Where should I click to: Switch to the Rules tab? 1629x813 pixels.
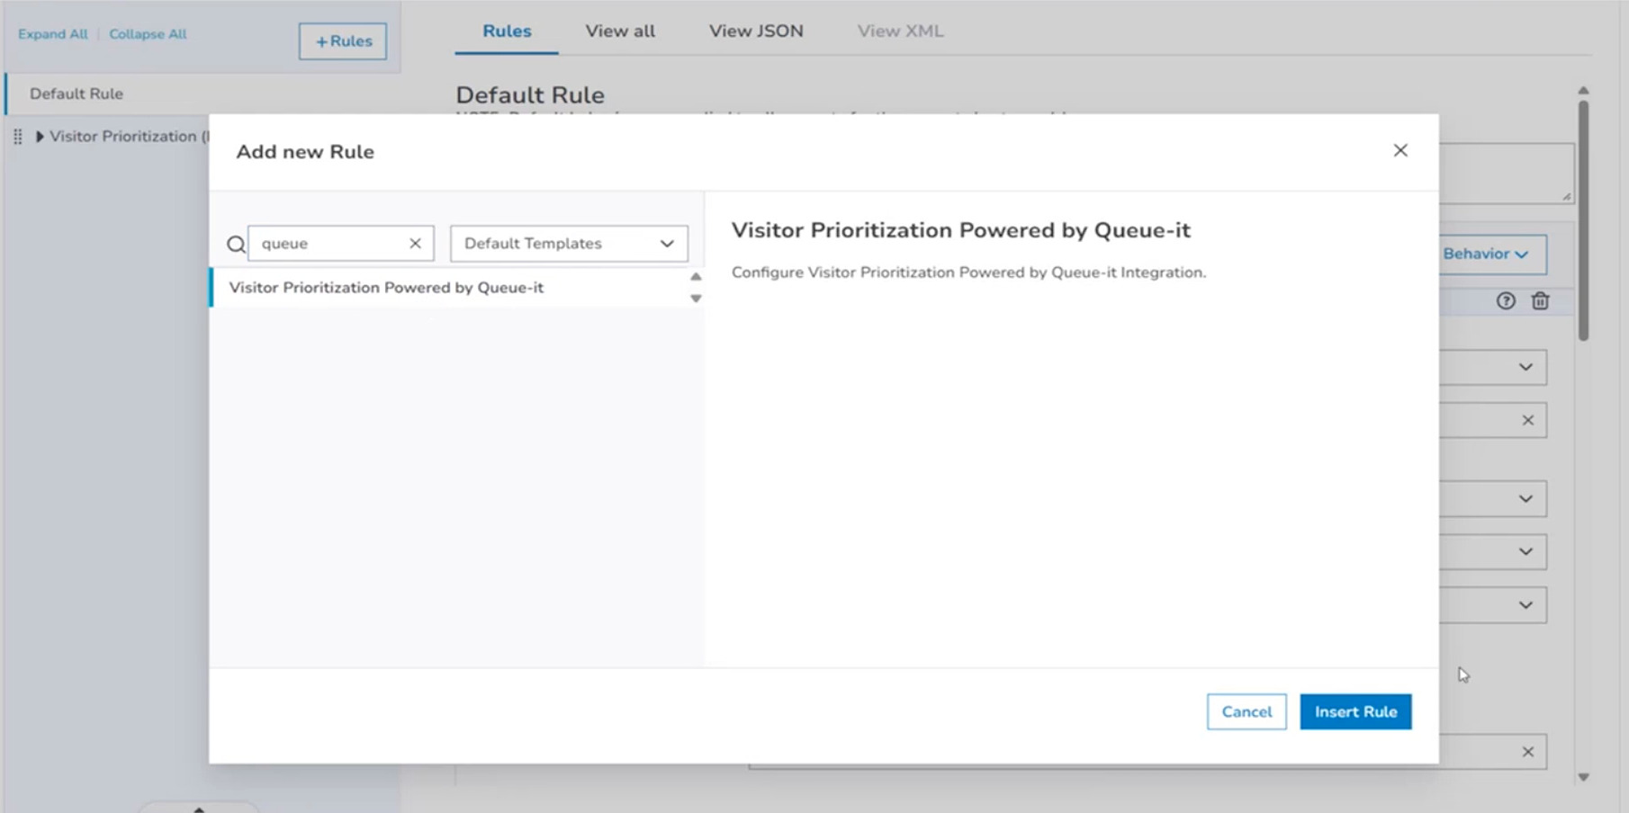[507, 31]
